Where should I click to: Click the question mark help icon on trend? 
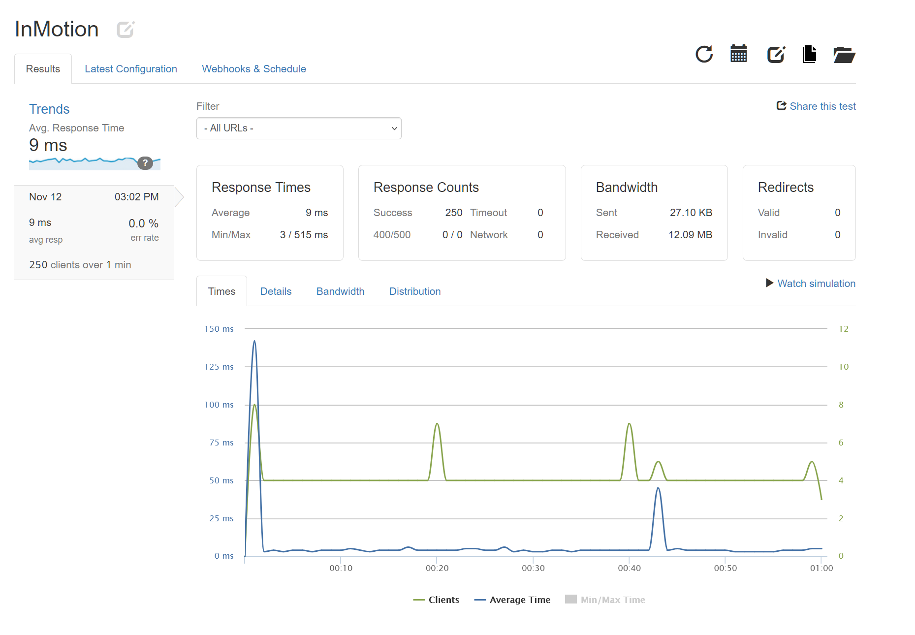pyautogui.click(x=145, y=163)
